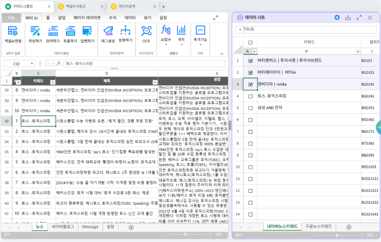Start the OCR image recognition tool
The width and height of the screenshot is (381, 242).
coord(146,34)
